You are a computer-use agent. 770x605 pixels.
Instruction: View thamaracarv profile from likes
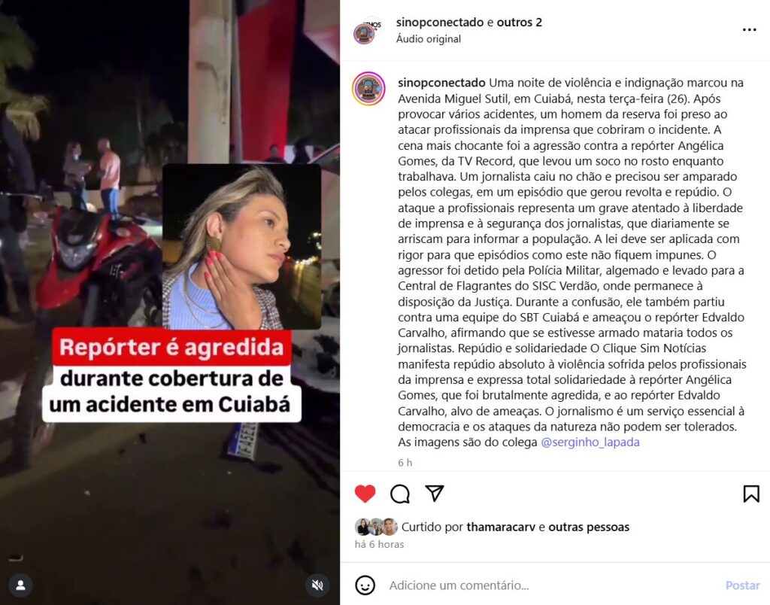point(501,527)
